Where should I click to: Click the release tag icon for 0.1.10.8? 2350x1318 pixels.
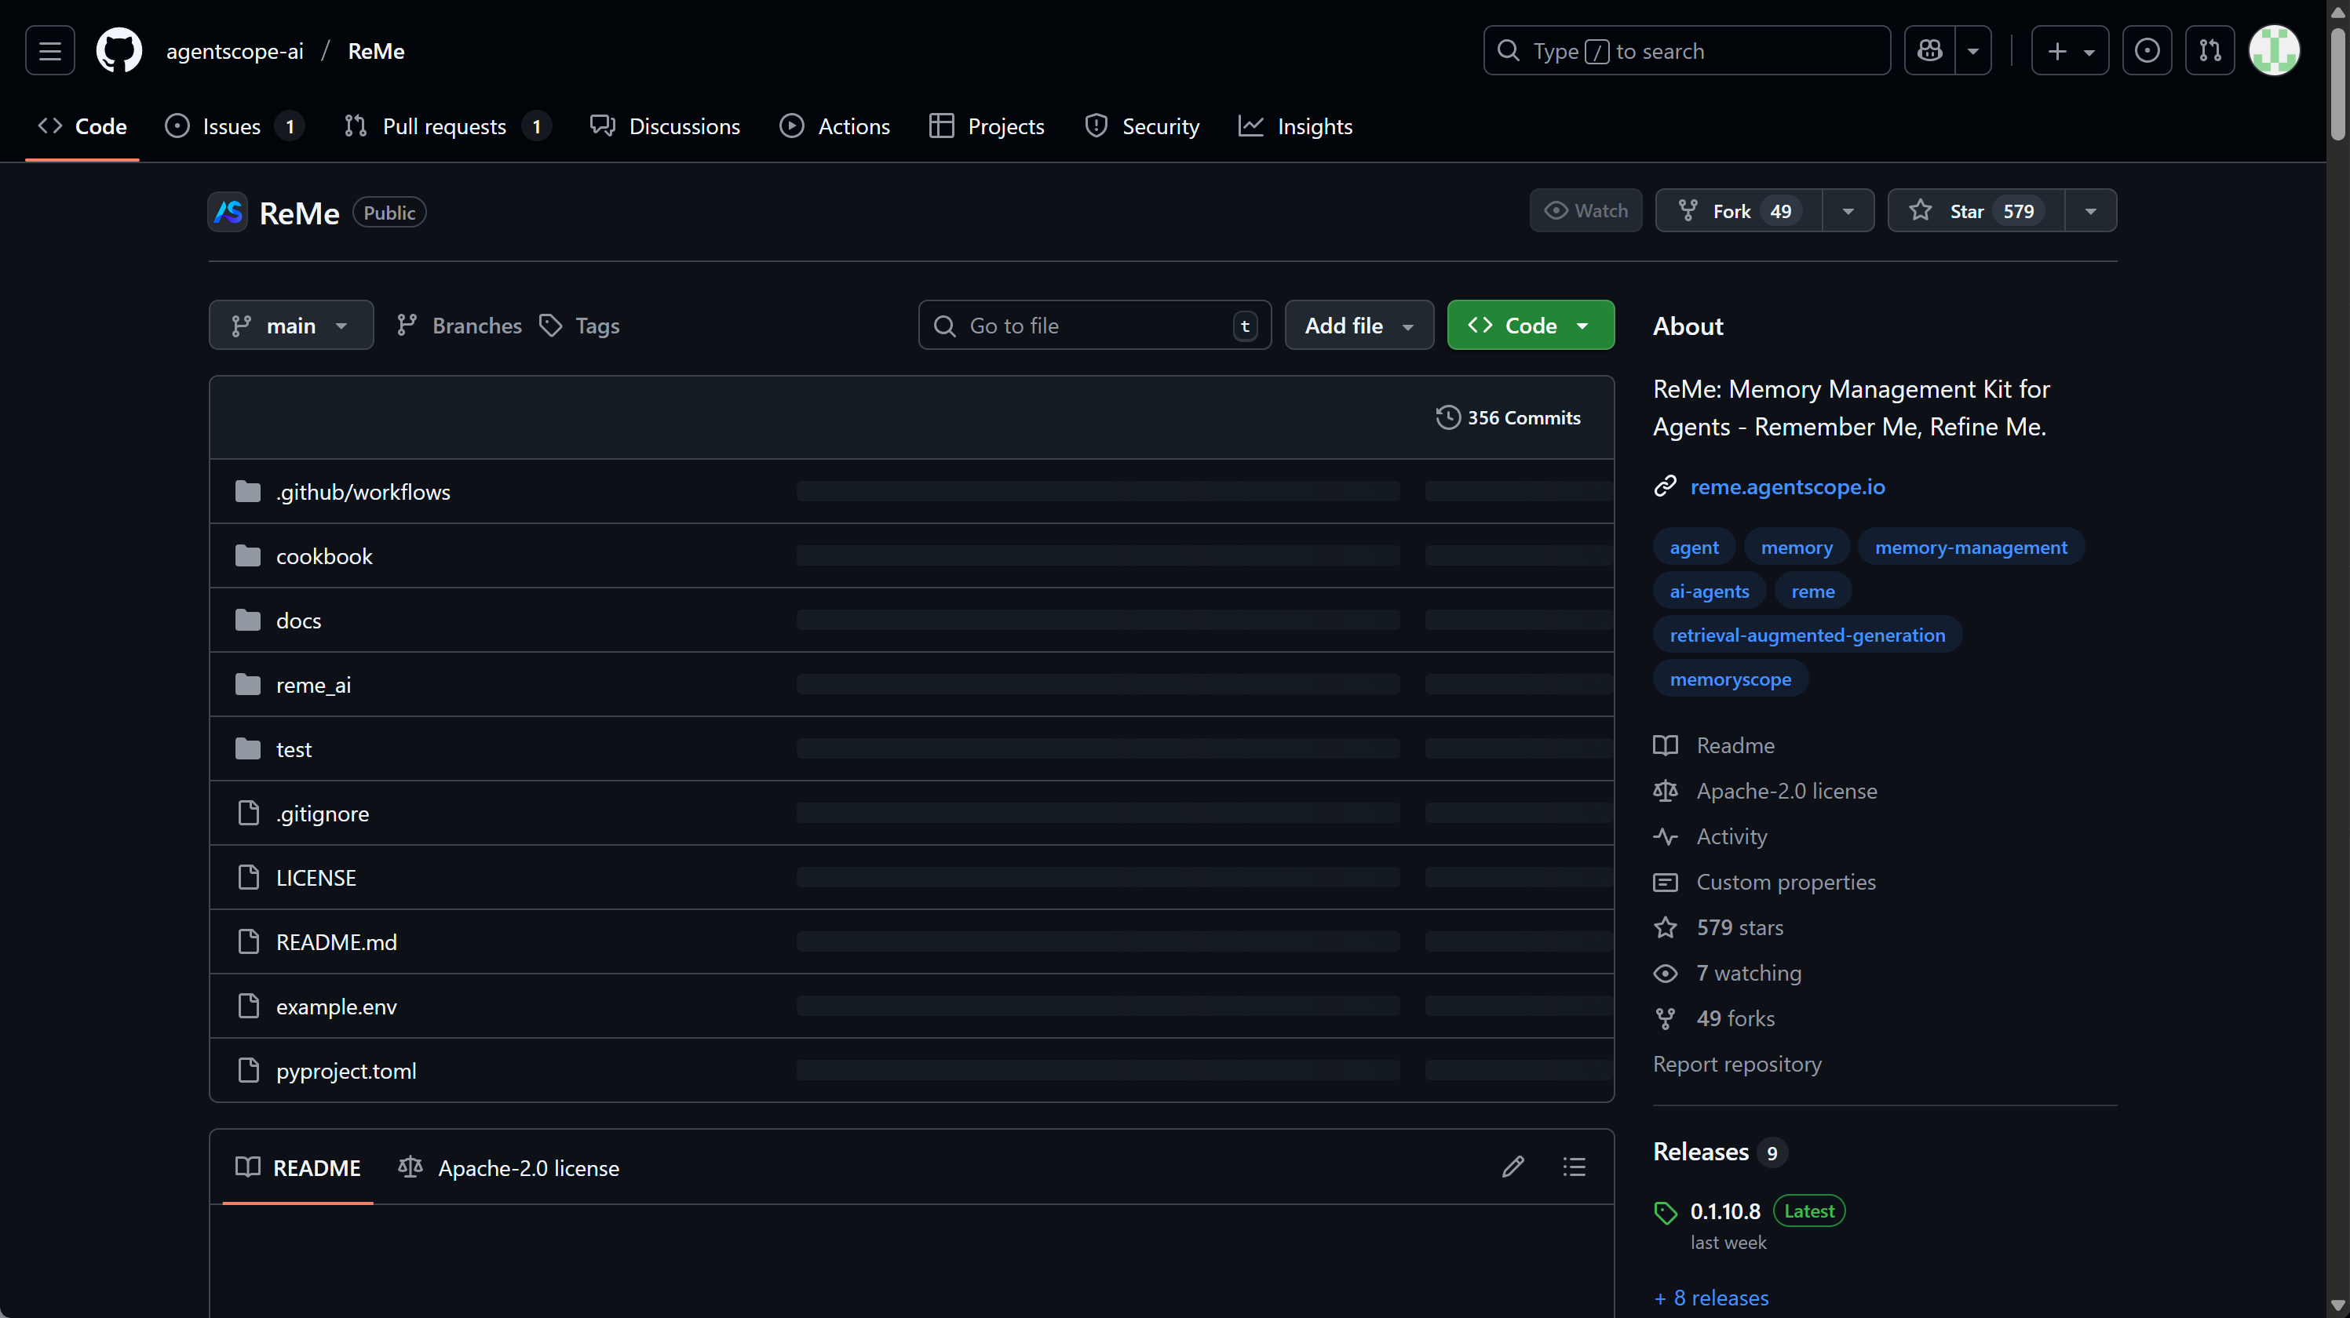[1665, 1212]
